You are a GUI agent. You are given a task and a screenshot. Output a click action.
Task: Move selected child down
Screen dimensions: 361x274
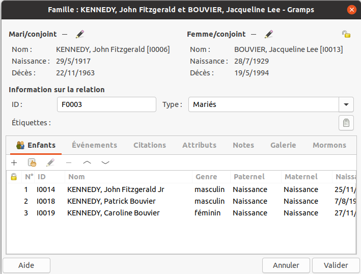(x=105, y=163)
